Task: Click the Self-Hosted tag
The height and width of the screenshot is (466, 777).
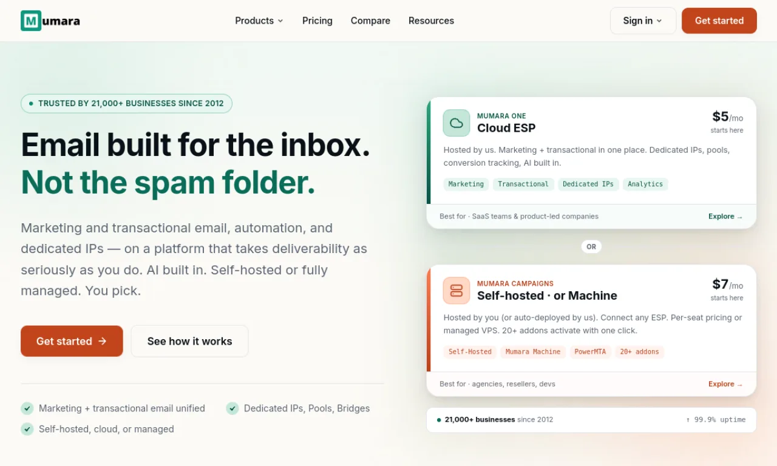Action: point(470,352)
